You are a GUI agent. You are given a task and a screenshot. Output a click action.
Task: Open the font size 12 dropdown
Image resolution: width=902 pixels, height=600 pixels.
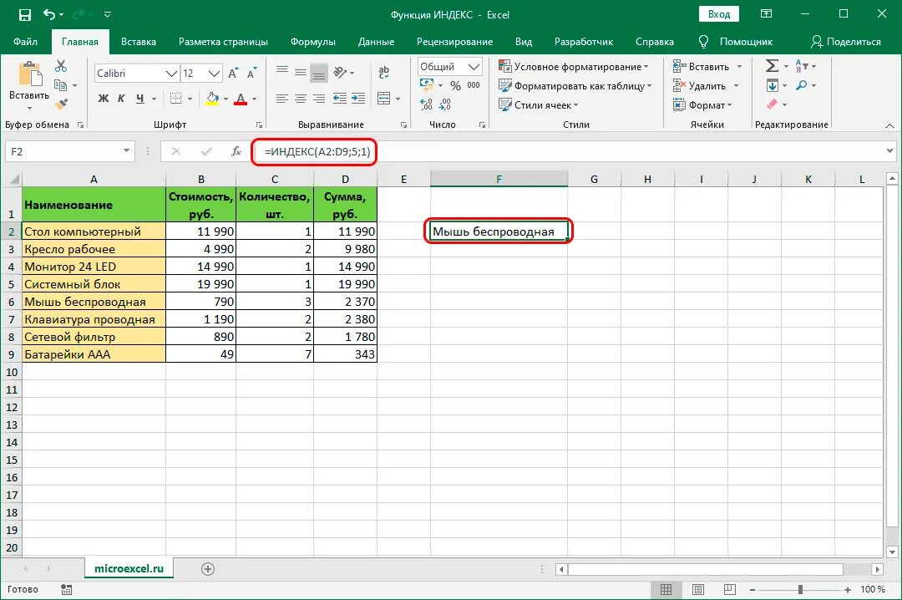(214, 74)
